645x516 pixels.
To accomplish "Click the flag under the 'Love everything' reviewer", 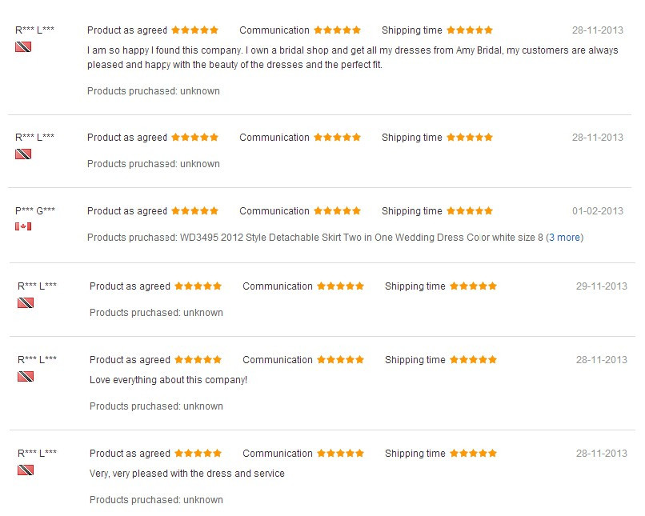I will tap(26, 377).
